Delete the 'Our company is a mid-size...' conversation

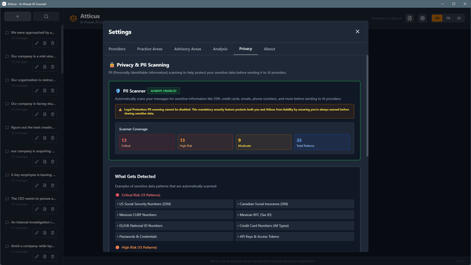pos(52,67)
